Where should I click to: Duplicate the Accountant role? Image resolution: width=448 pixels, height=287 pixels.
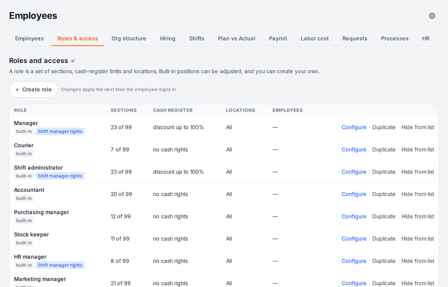click(384, 194)
